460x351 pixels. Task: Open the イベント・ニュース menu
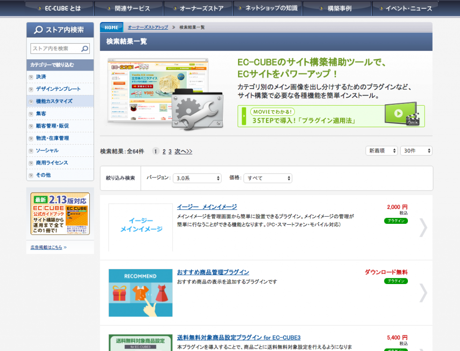coord(406,8)
